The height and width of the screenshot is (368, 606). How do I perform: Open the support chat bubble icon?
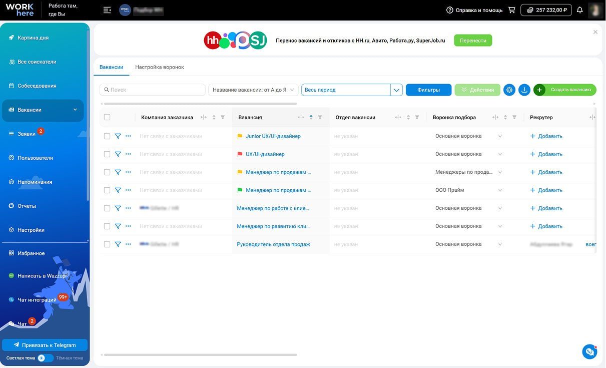tap(589, 351)
